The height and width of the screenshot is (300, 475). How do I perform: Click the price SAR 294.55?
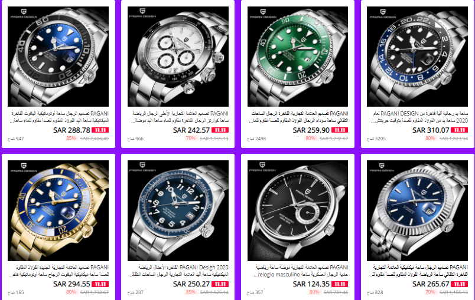72,284
